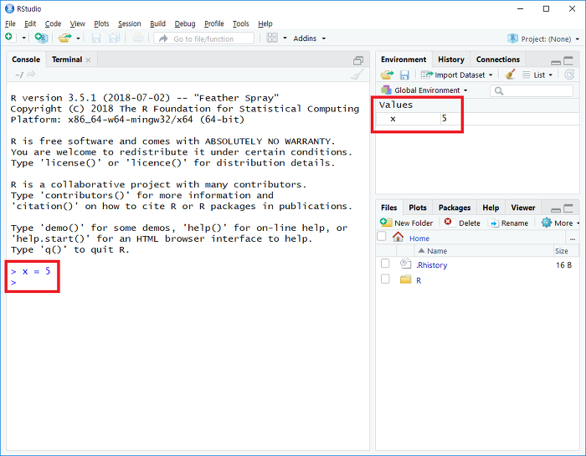Click the Save All documents icon

coord(114,38)
